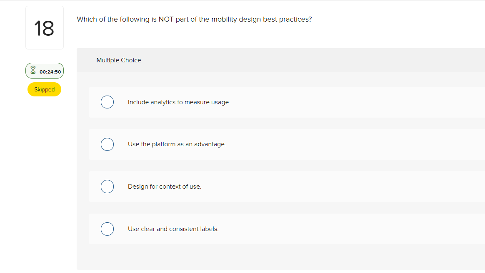The height and width of the screenshot is (273, 485).
Task: Click the question number 18 box
Action: click(44, 28)
